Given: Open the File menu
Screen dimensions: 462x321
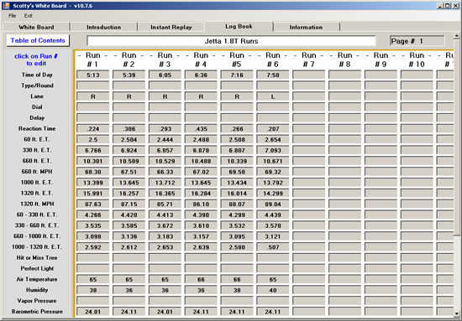Looking at the screenshot, I should point(12,16).
